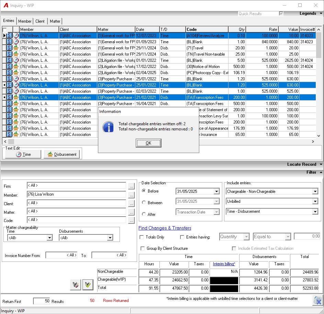Viewport: 324px width, 314px height.
Task: Enable Group By Client Structure
Action: coord(143,248)
